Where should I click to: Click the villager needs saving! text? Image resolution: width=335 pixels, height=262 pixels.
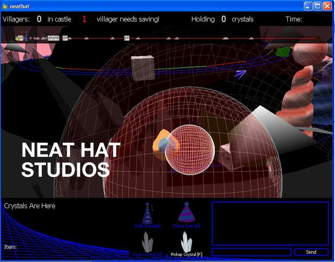128,19
